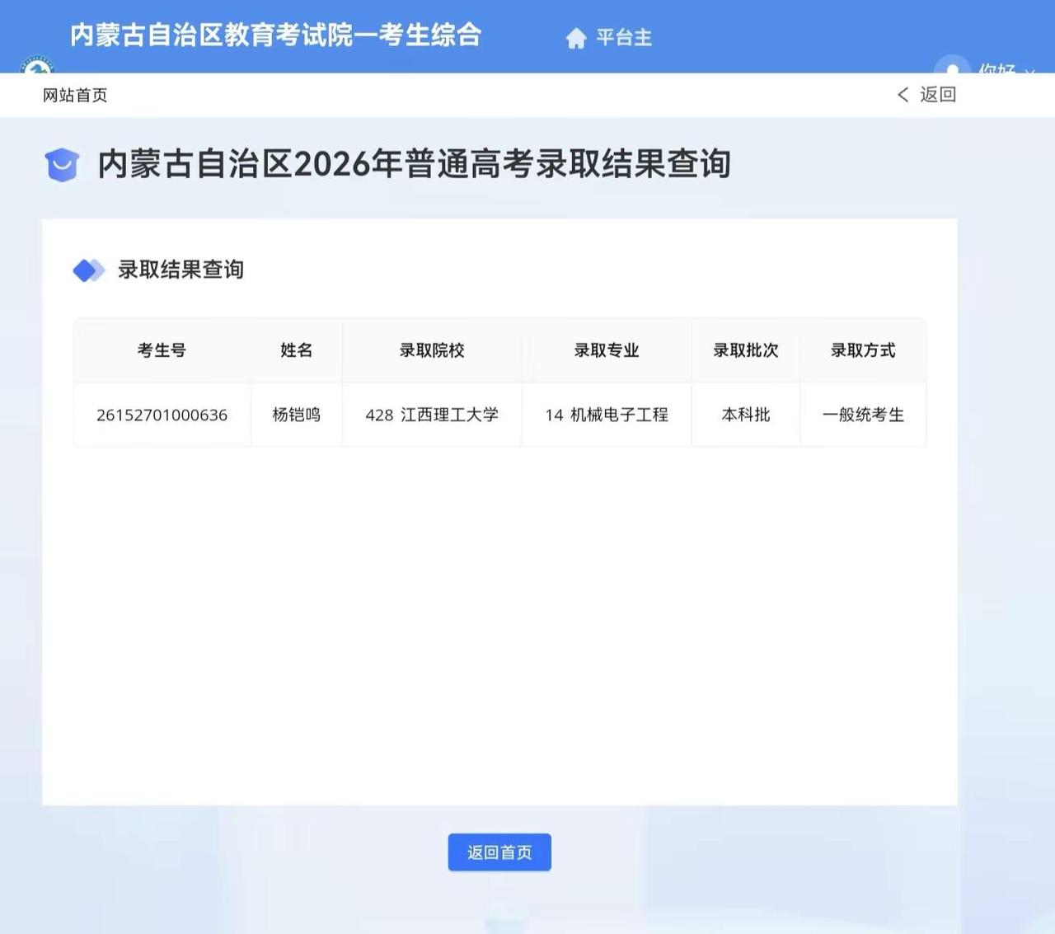Image resolution: width=1055 pixels, height=934 pixels.
Task: Select the 一般统考生 cell
Action: coord(863,415)
